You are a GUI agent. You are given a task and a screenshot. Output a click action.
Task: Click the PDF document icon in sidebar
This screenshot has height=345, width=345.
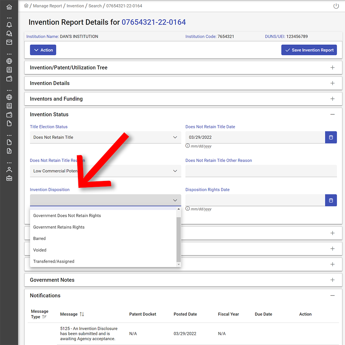[x=9, y=151]
